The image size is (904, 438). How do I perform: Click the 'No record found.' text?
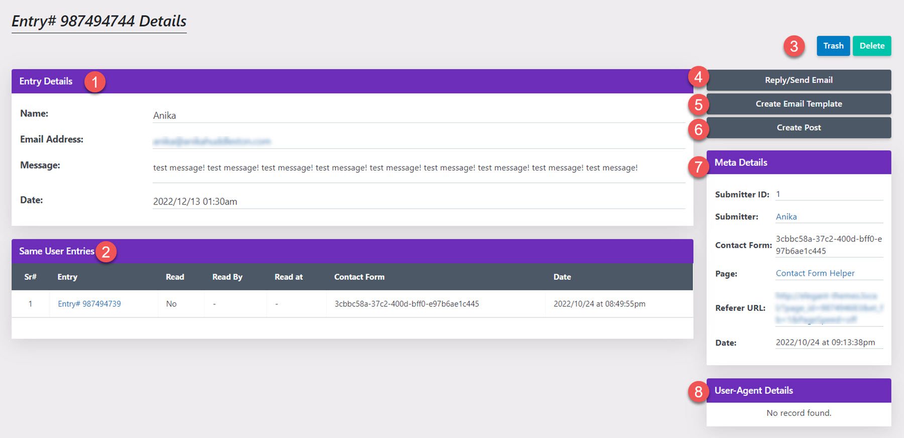pos(799,413)
